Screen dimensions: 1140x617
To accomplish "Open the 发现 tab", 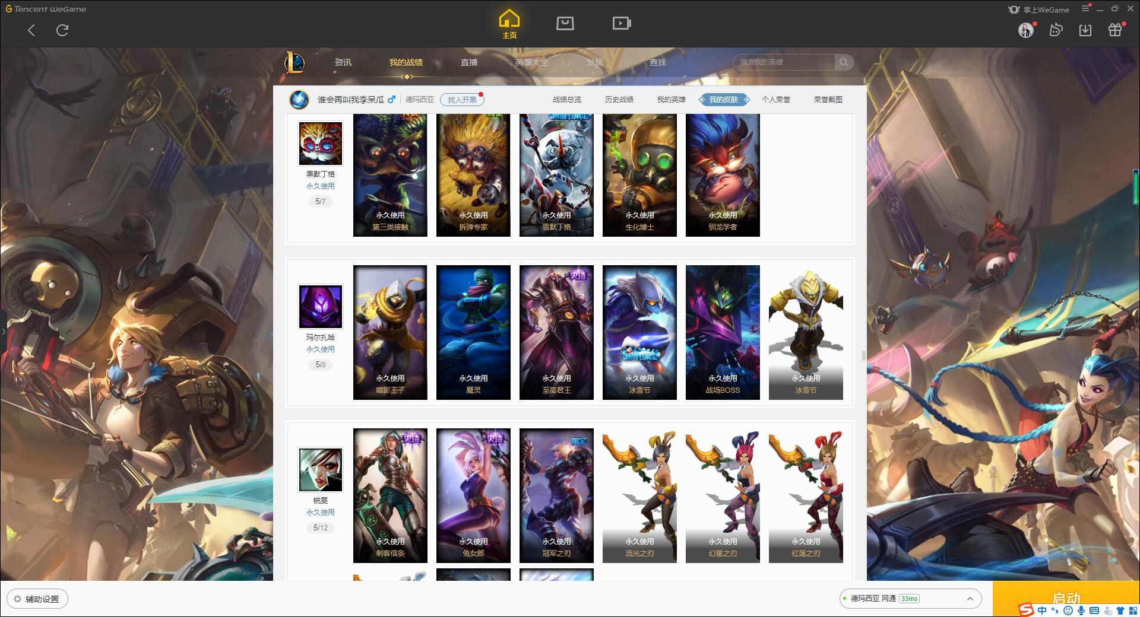I will (x=595, y=62).
